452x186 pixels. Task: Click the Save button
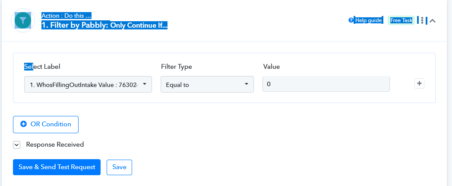pos(119,167)
